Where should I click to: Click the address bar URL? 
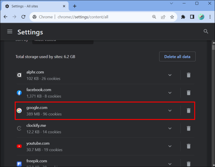[83, 17]
